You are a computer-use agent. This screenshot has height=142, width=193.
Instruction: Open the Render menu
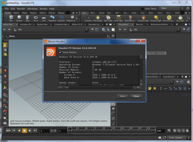pos(21,9)
